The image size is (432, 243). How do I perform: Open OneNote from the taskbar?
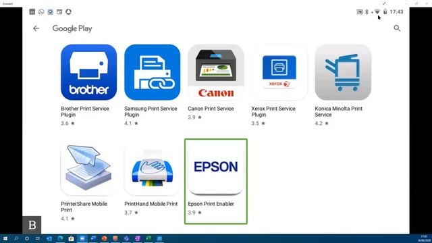pos(138,238)
